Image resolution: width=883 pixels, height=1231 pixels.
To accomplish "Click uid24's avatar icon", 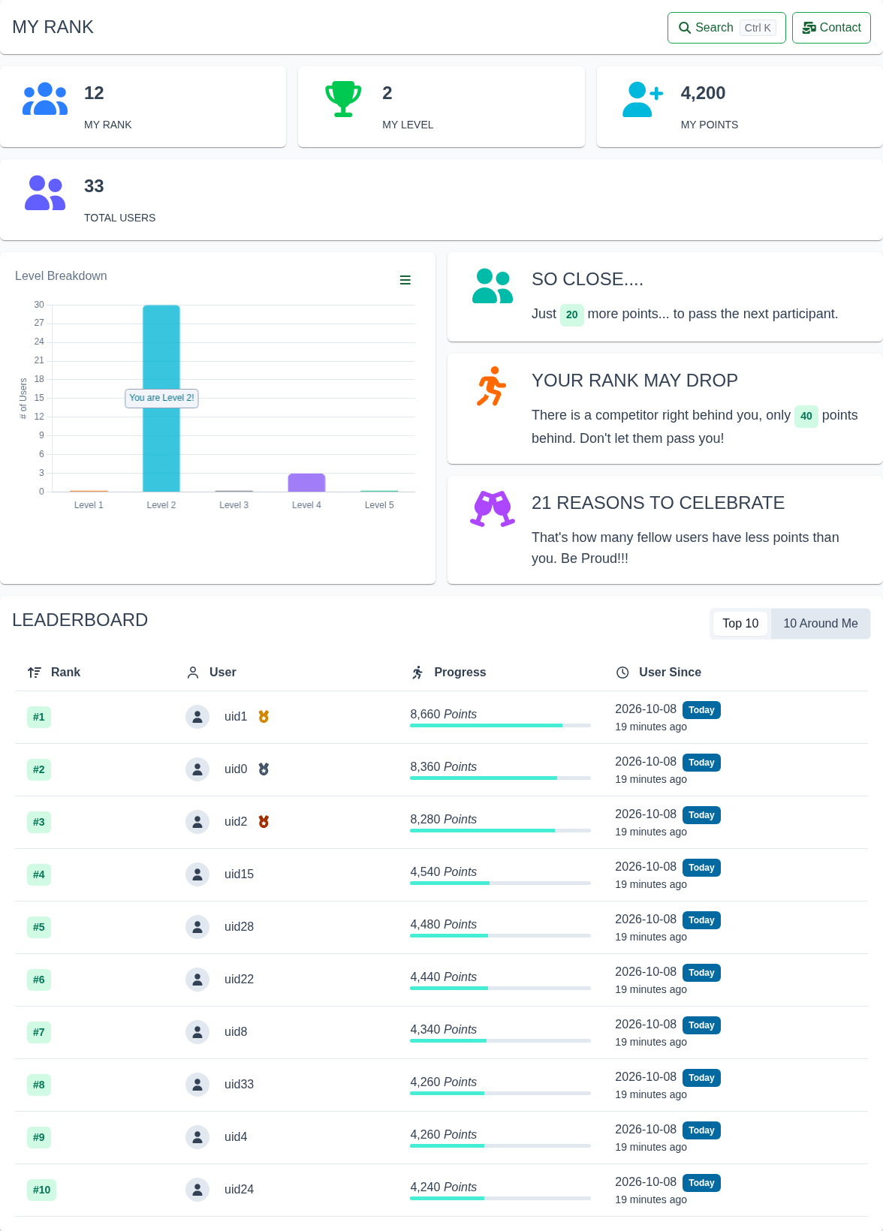I will [x=197, y=1190].
